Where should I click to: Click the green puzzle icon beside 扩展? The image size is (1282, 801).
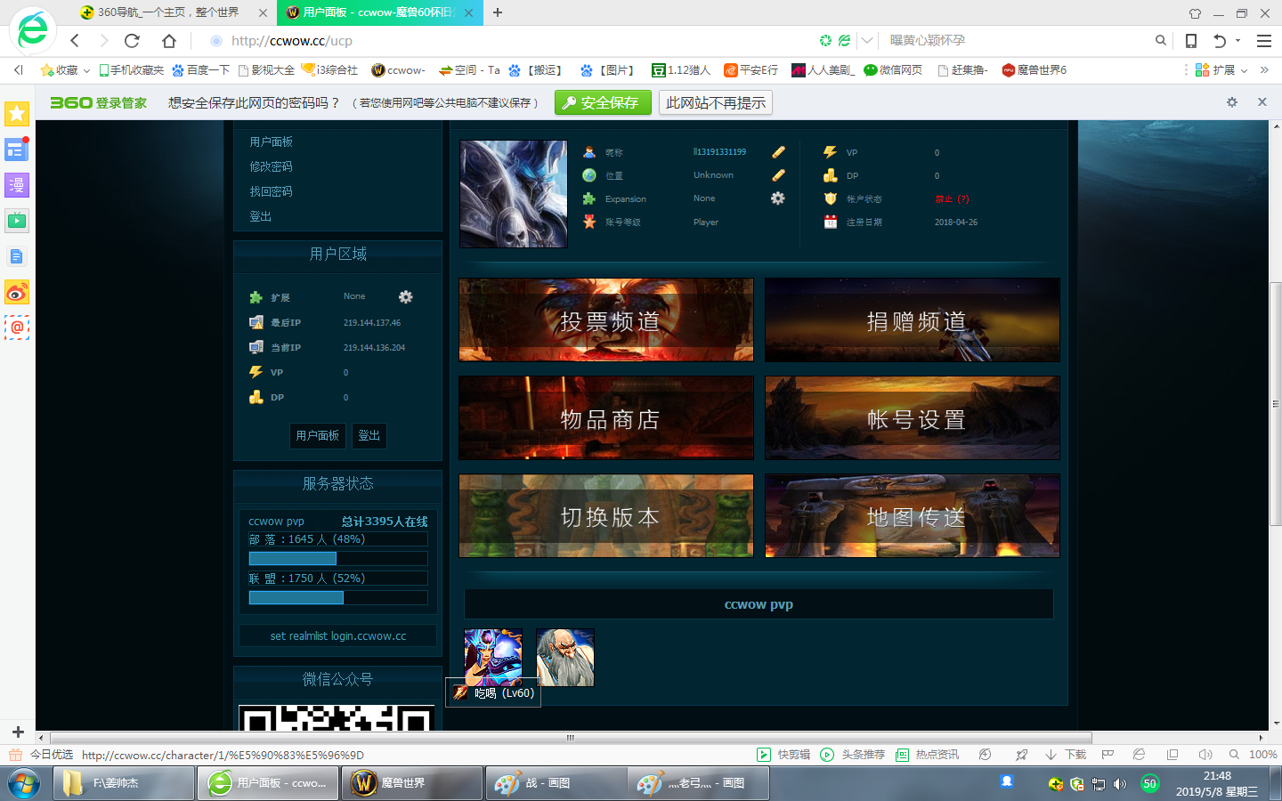point(255,296)
